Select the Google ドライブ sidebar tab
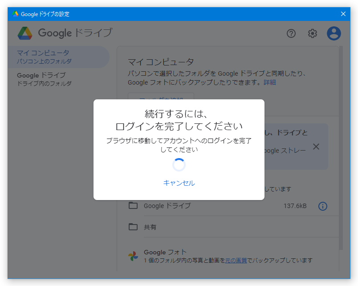The image size is (358, 286). click(58, 79)
